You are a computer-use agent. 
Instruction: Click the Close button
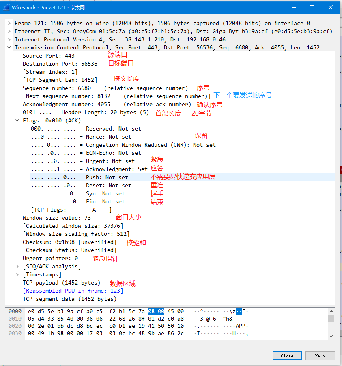[x=287, y=355]
